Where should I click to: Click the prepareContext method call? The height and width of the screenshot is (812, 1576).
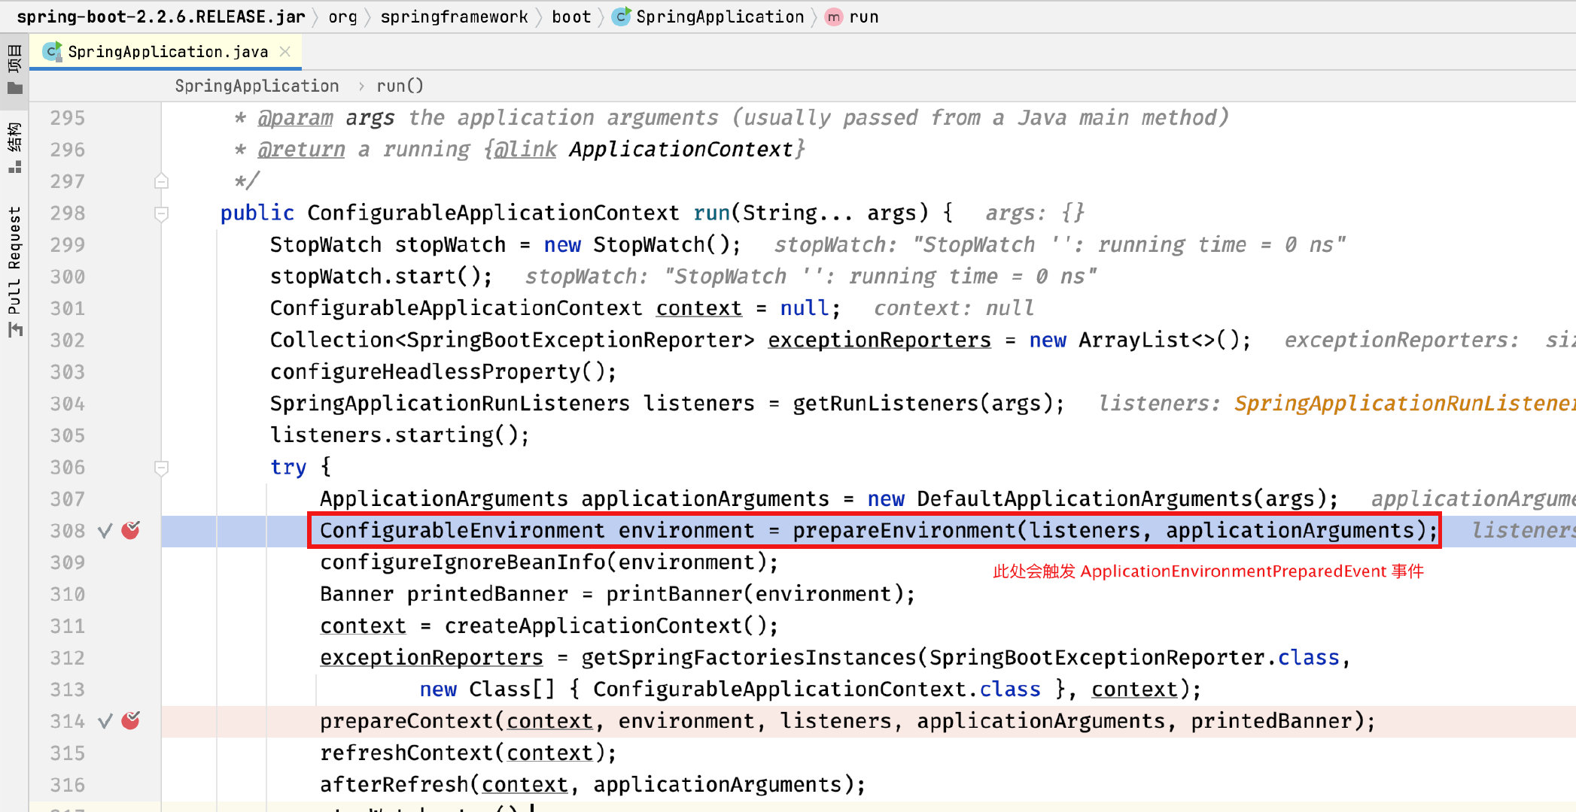[x=406, y=722]
